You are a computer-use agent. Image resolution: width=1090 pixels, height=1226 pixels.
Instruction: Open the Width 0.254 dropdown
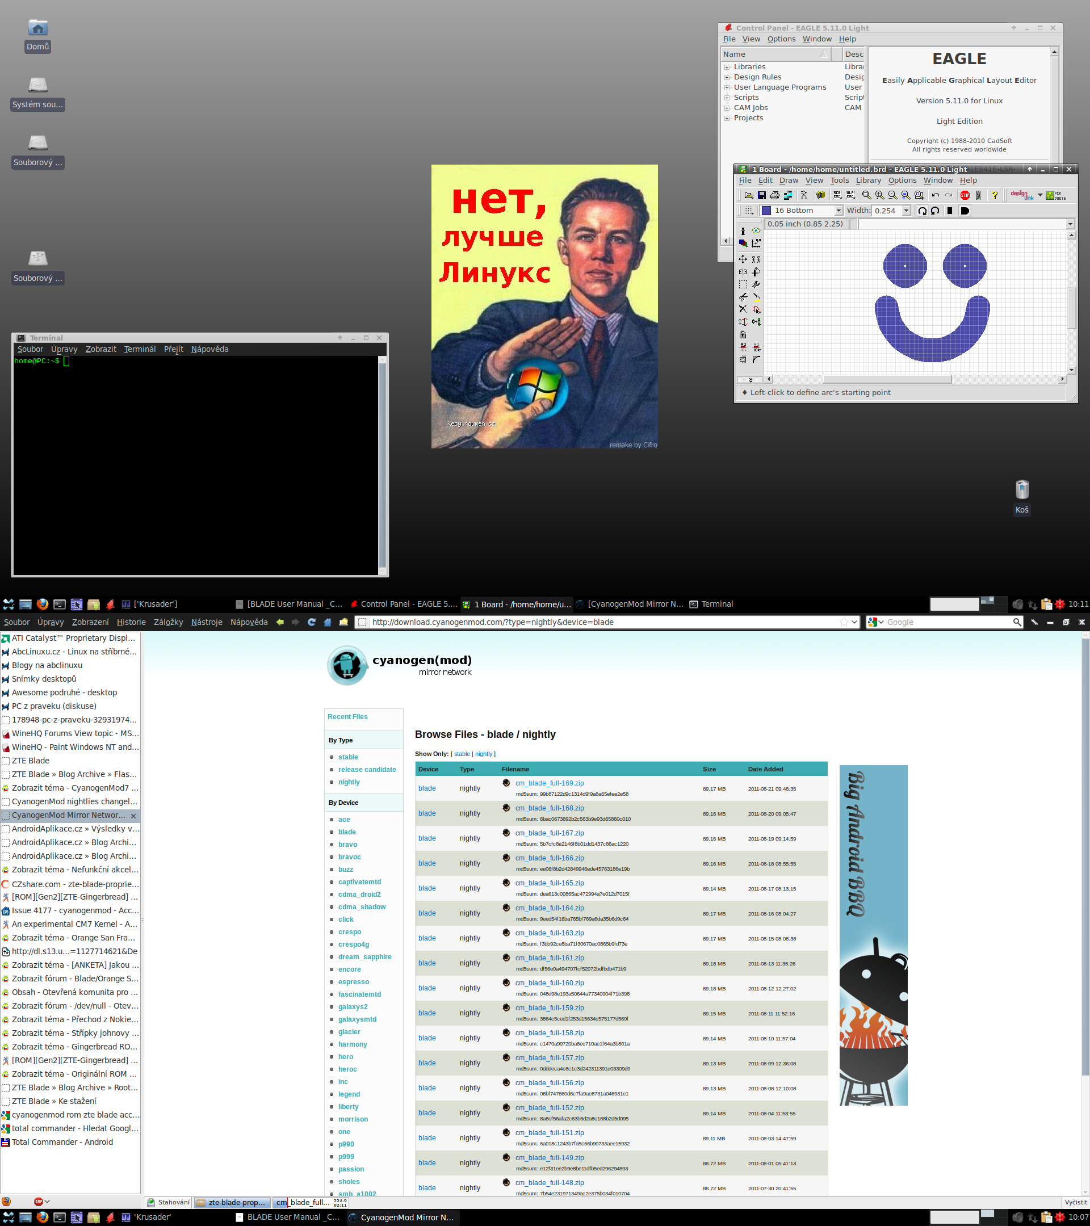907,211
